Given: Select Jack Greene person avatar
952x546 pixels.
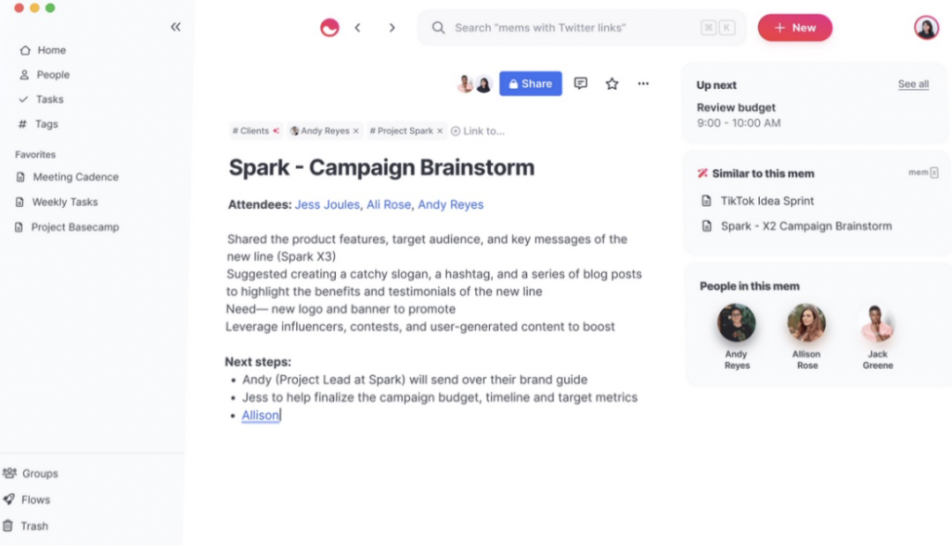Looking at the screenshot, I should (x=877, y=322).
